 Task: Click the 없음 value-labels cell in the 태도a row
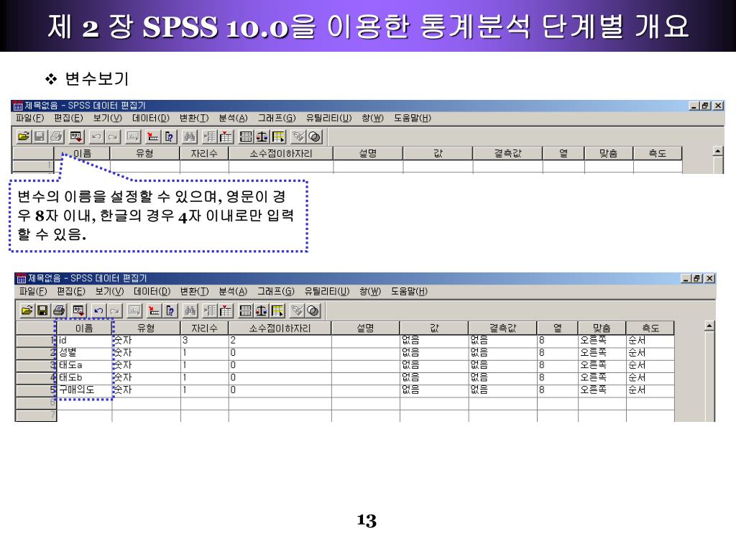433,365
